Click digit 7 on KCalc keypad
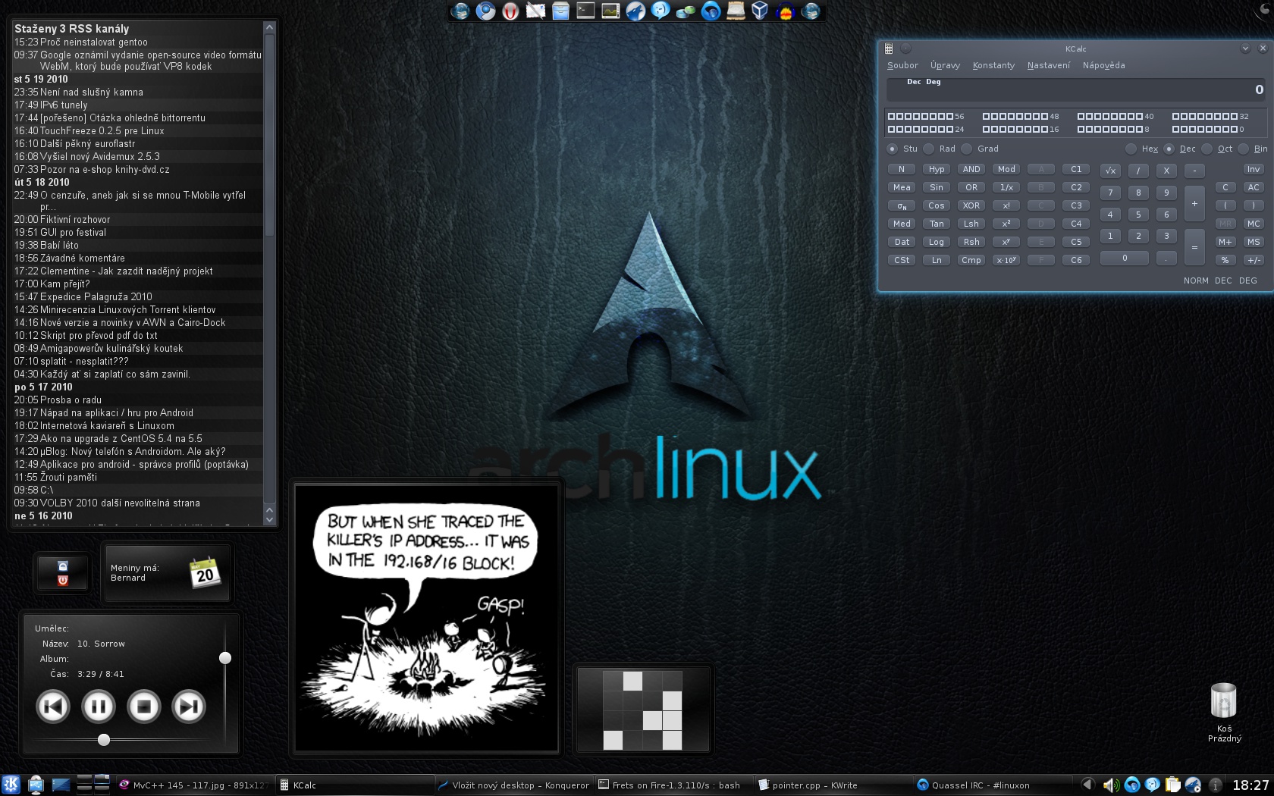 tap(1110, 193)
